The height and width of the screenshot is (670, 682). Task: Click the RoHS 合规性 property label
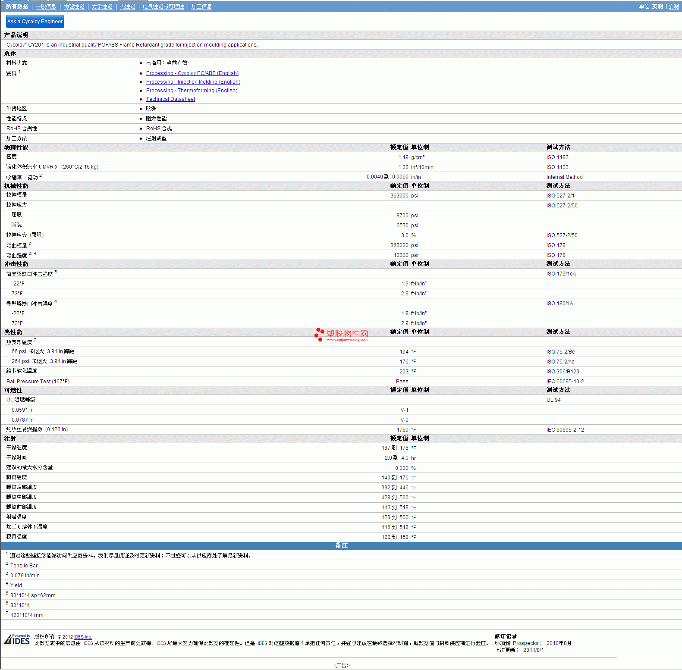[22, 128]
